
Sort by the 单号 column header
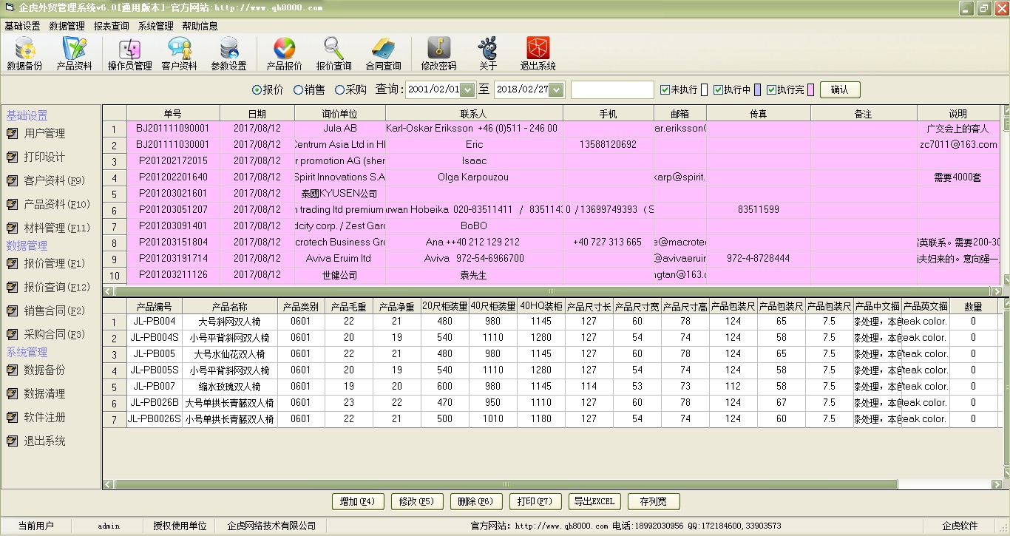pos(173,113)
